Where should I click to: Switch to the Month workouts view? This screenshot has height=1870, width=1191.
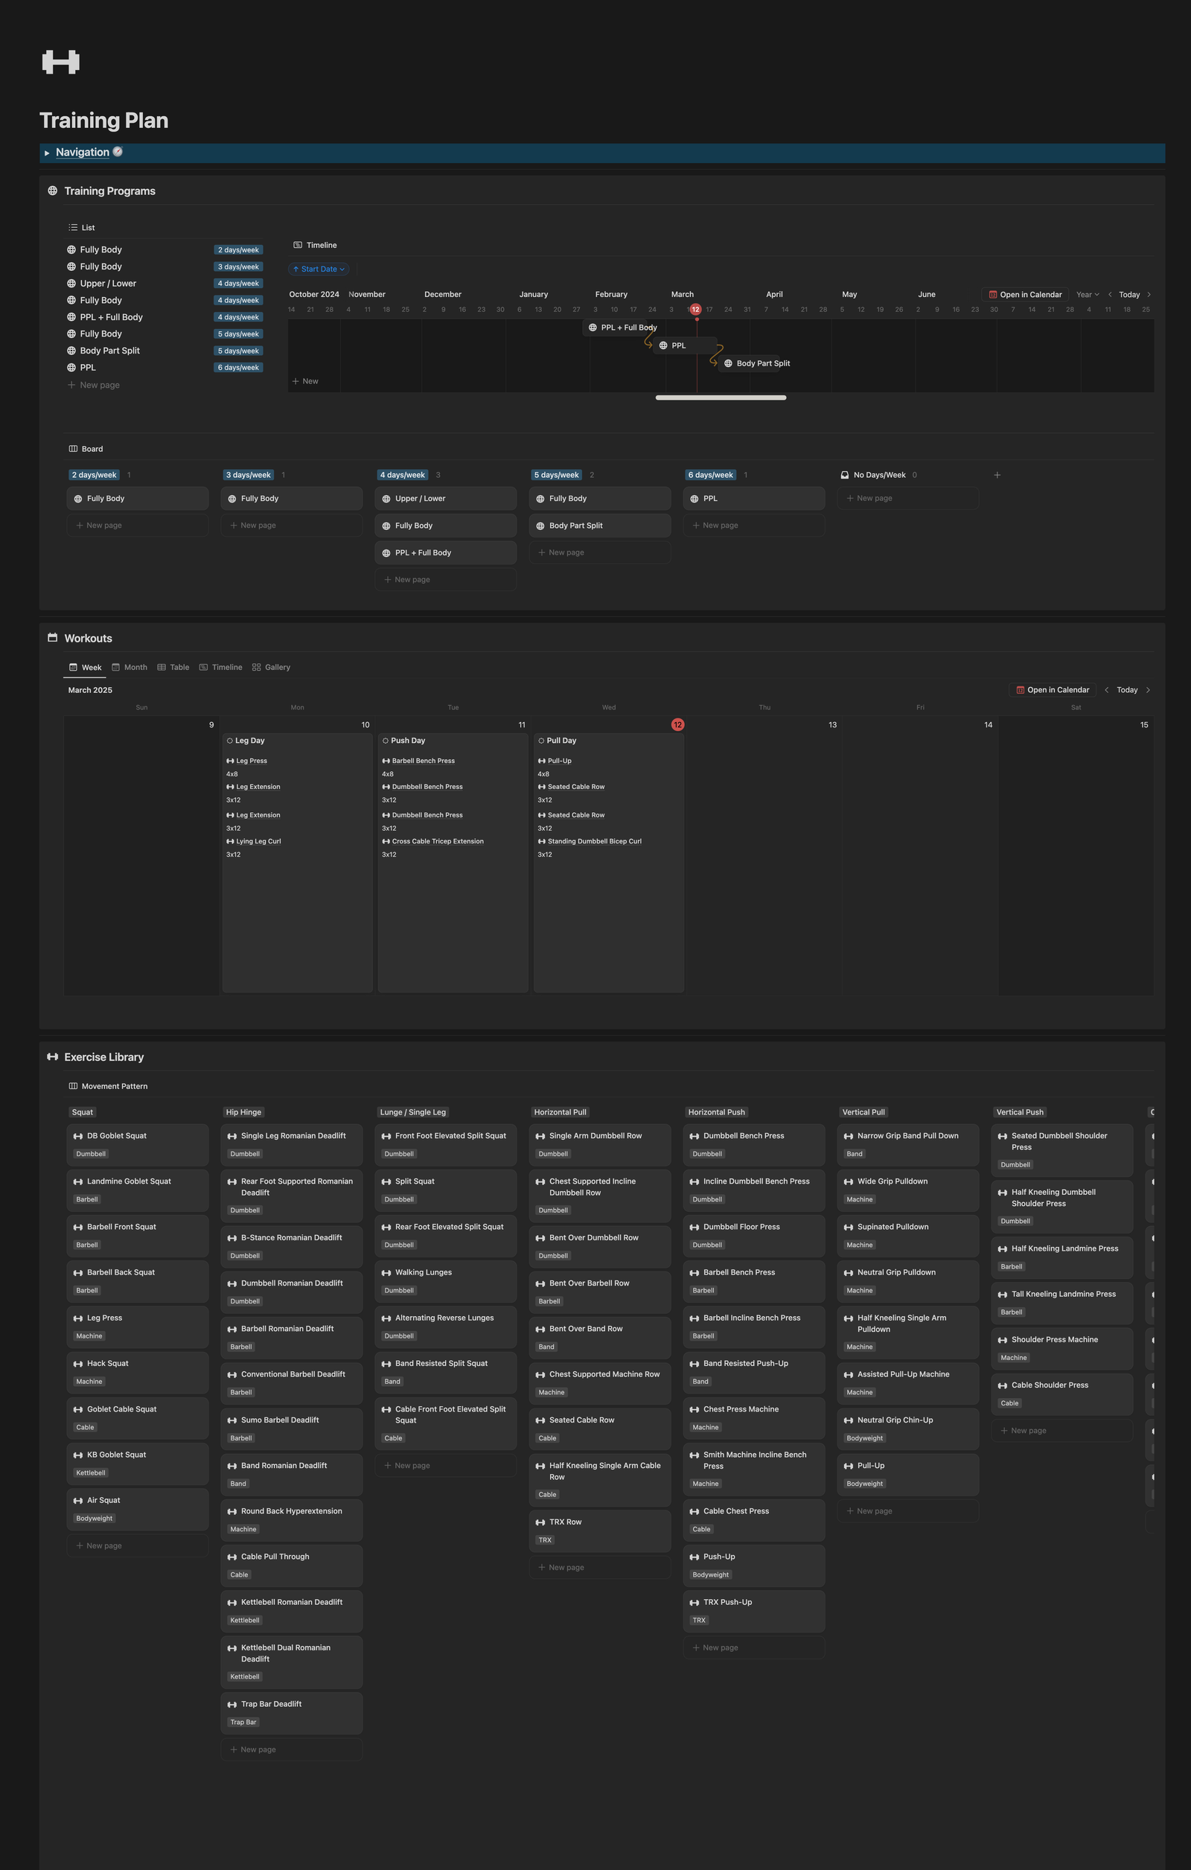(x=129, y=668)
